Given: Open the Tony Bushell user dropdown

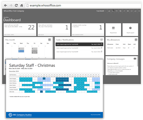Looking at the screenshot, I should click(101, 11).
